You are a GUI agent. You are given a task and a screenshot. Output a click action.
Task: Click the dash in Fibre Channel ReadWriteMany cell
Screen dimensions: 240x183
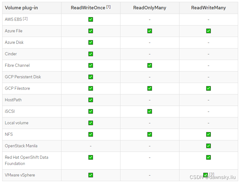click(x=208, y=66)
